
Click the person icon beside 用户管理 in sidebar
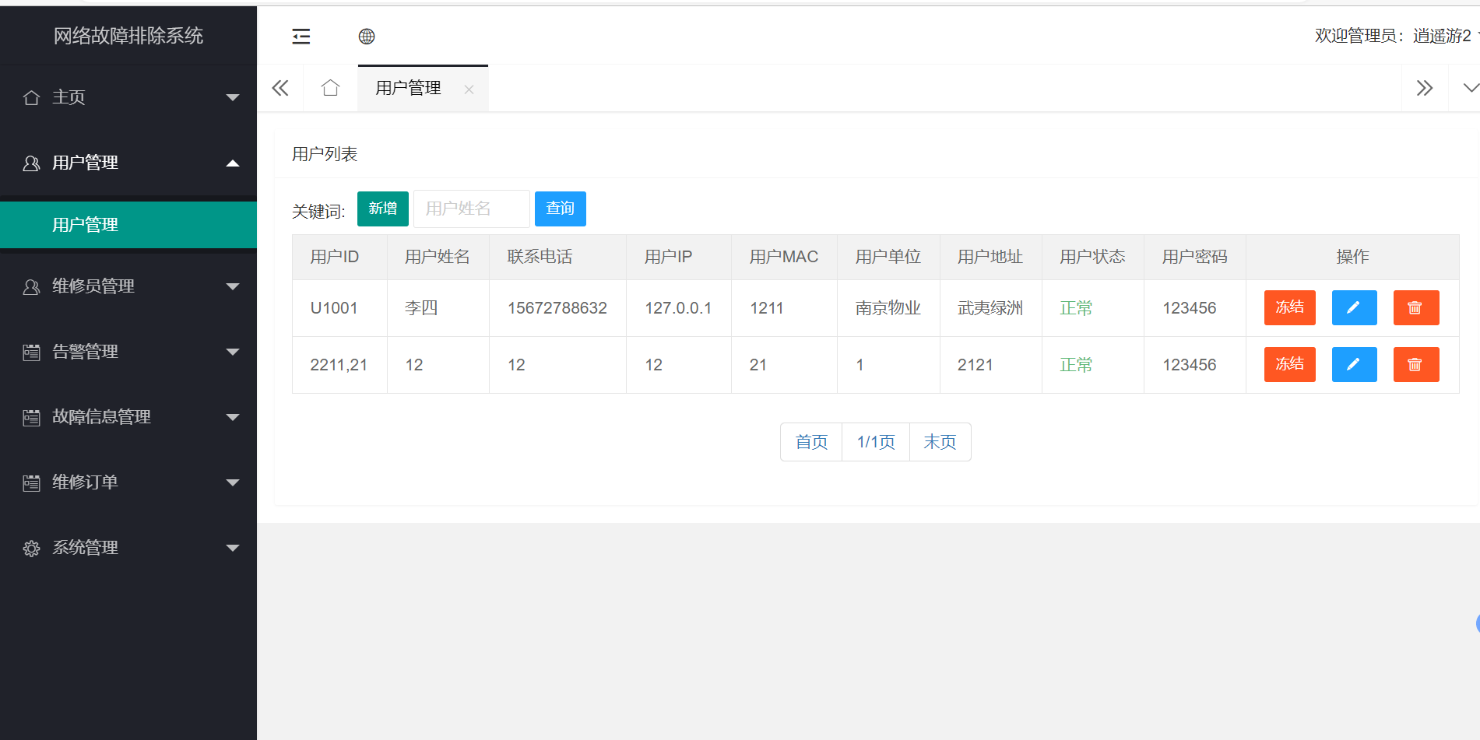(x=31, y=163)
